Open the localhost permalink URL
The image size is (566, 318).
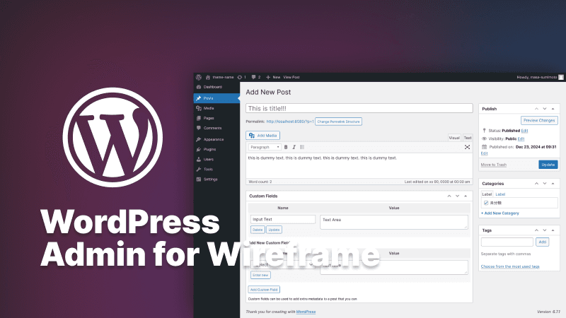coord(290,122)
